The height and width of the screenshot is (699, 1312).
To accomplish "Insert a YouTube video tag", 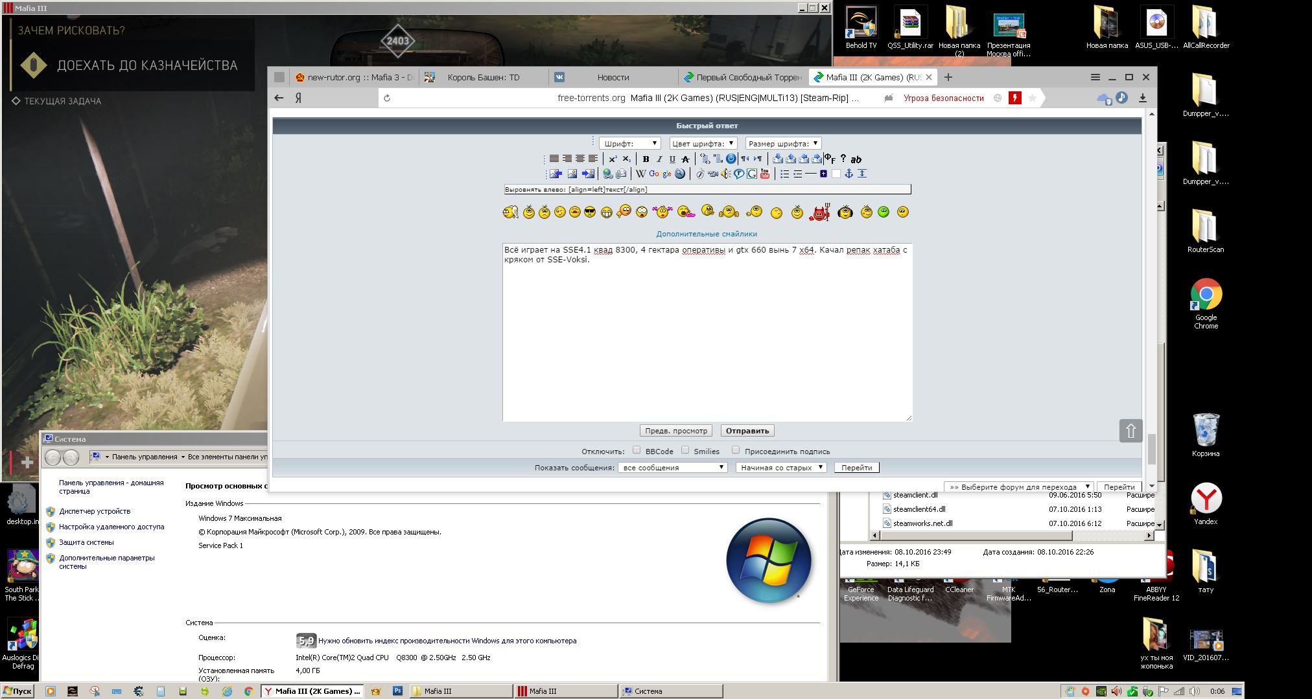I will click(765, 174).
